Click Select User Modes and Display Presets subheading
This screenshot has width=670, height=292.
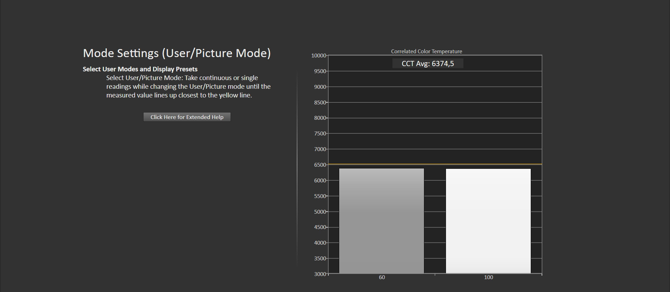[140, 69]
